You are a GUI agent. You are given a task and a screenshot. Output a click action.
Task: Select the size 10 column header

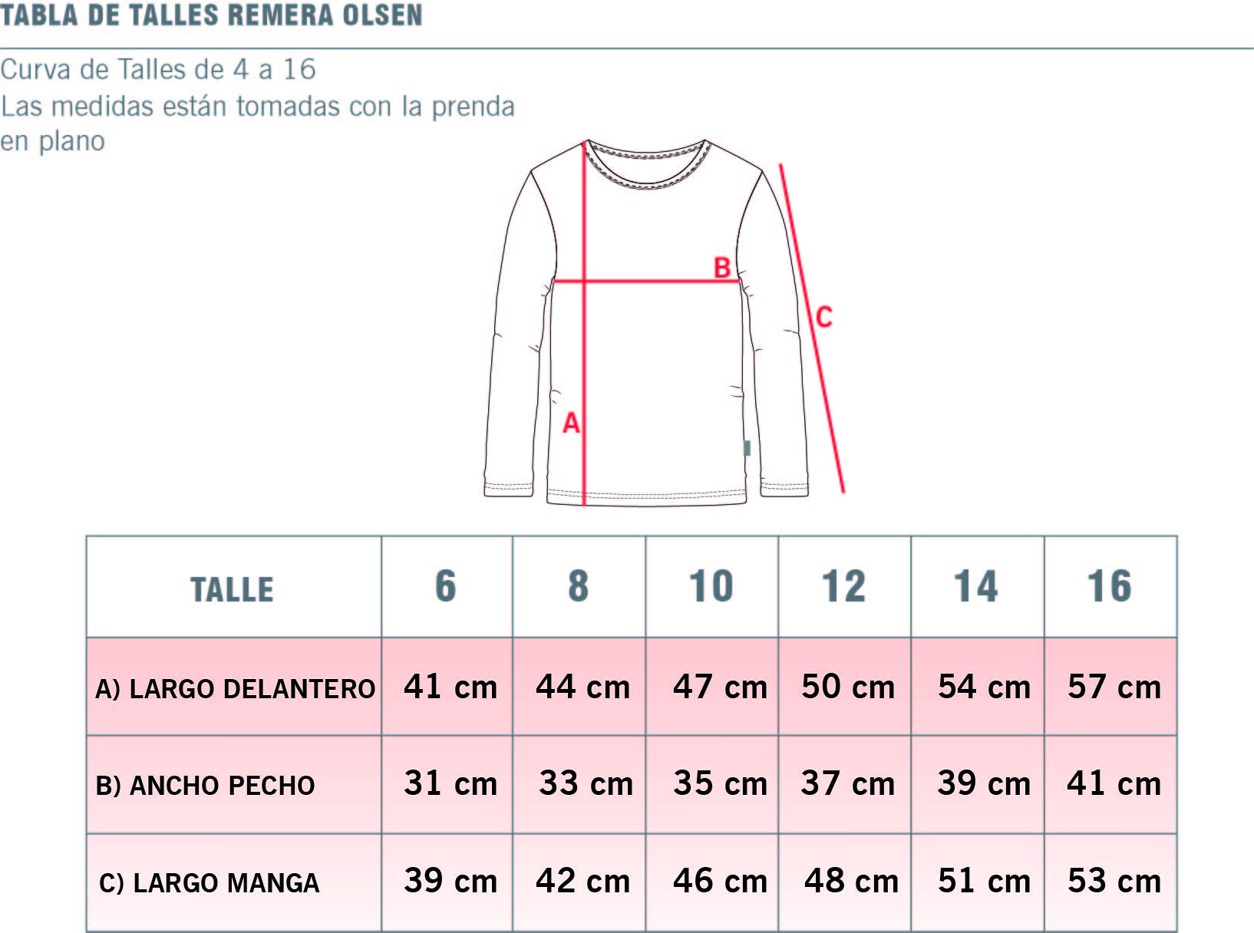click(711, 586)
